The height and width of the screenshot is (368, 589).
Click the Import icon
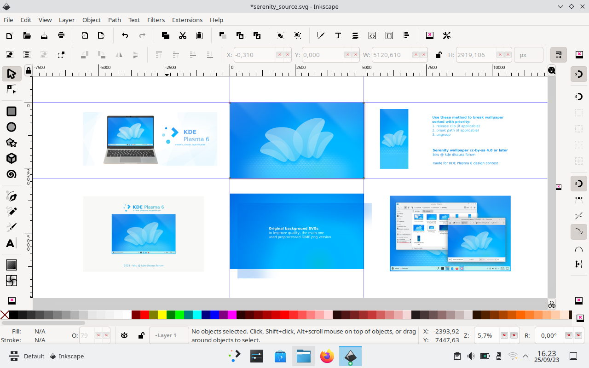85,35
